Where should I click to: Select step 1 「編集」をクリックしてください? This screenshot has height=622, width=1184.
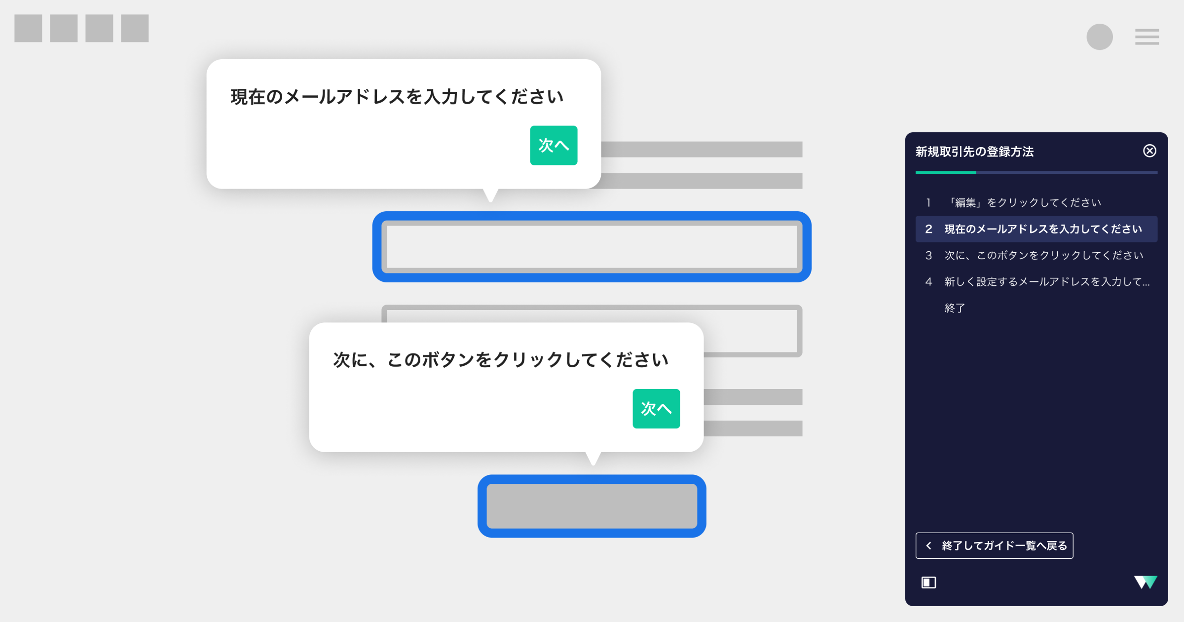pos(1024,203)
